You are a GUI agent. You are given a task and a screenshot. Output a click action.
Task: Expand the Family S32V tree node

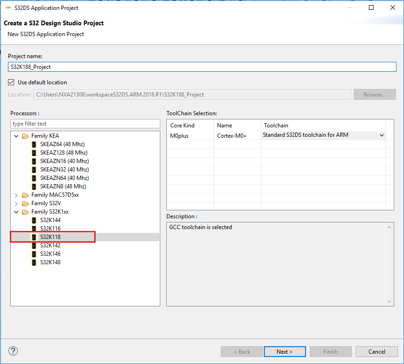pyautogui.click(x=16, y=204)
